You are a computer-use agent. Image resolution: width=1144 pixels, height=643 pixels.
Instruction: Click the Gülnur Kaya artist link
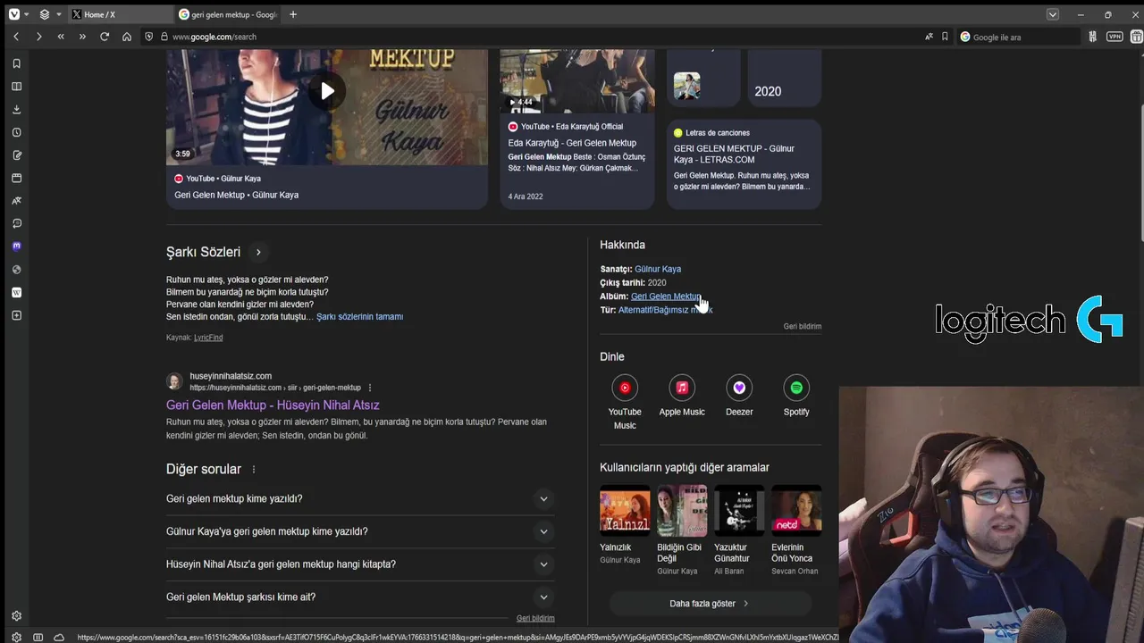(x=658, y=269)
